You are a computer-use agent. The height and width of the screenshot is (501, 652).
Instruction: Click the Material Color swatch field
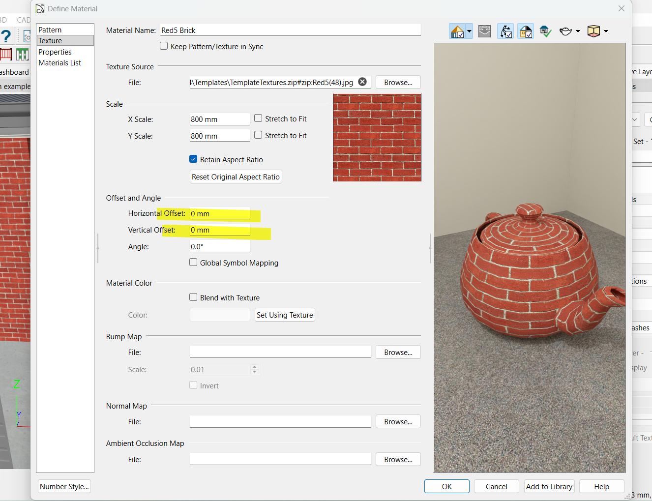point(220,315)
